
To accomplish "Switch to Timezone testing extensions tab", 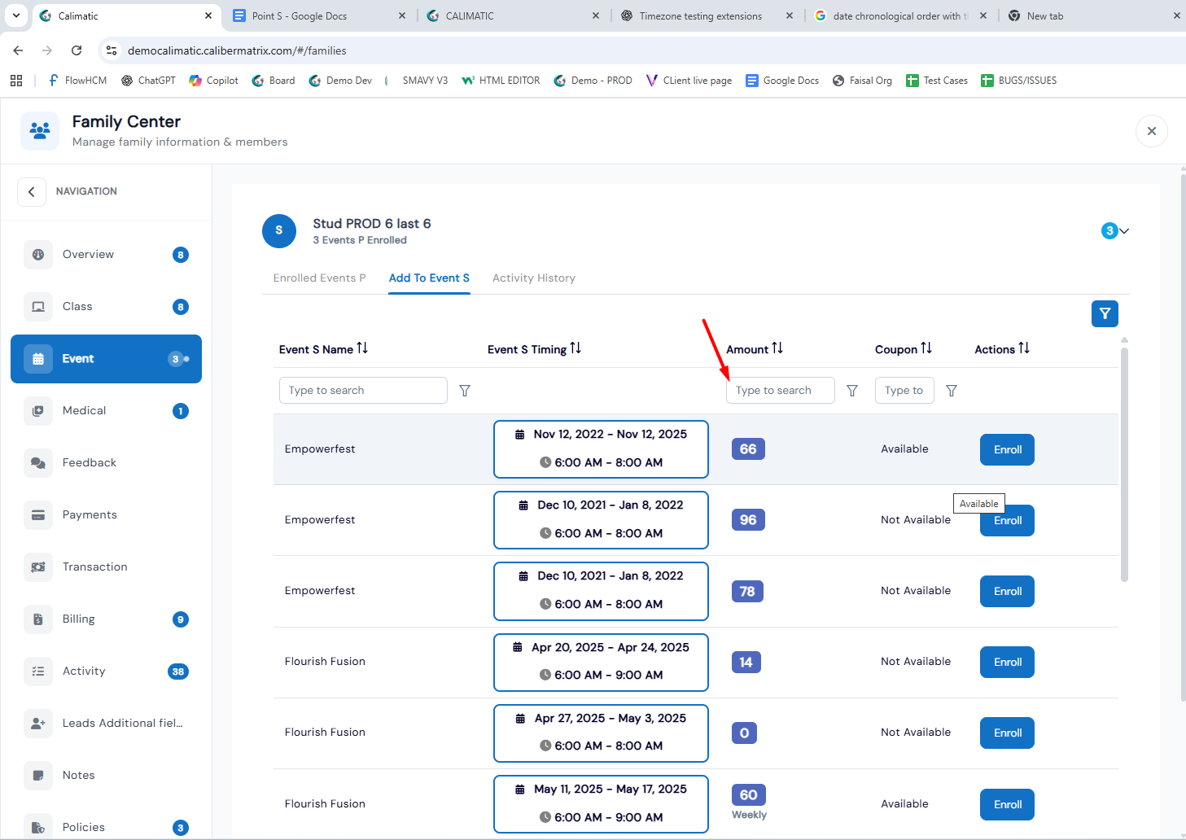I will [707, 15].
